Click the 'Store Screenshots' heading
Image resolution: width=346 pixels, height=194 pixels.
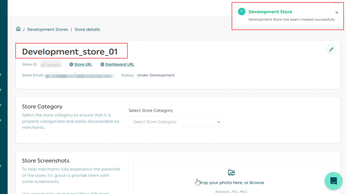point(46,161)
